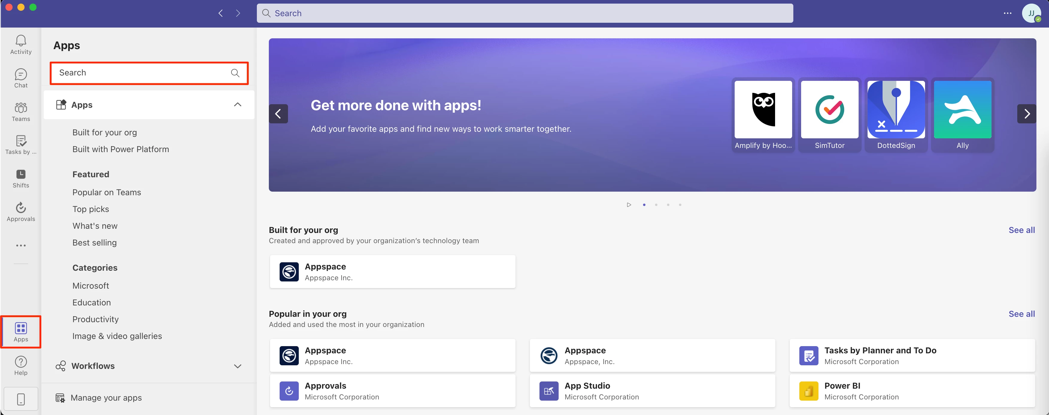Open Manage your apps

pos(106,398)
